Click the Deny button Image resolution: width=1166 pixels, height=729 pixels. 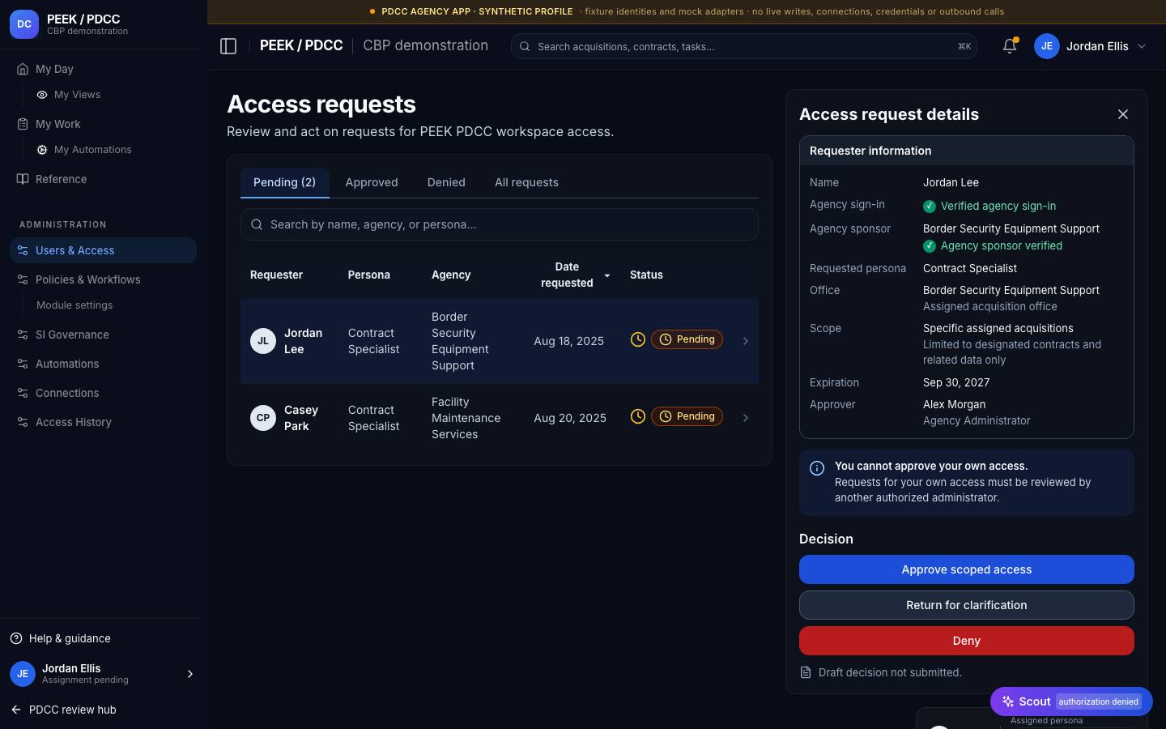point(967,641)
